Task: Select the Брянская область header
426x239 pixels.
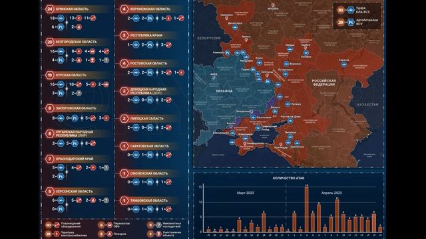Action: pyautogui.click(x=72, y=9)
